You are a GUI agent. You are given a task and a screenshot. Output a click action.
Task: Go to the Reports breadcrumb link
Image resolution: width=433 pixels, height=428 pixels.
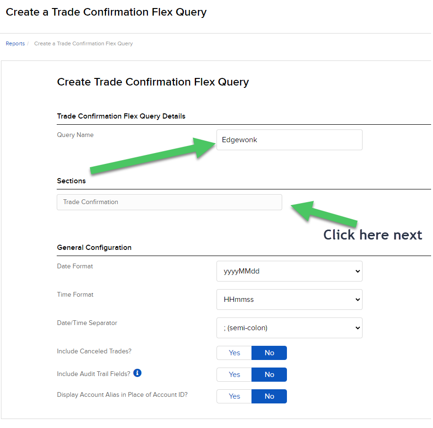click(15, 43)
